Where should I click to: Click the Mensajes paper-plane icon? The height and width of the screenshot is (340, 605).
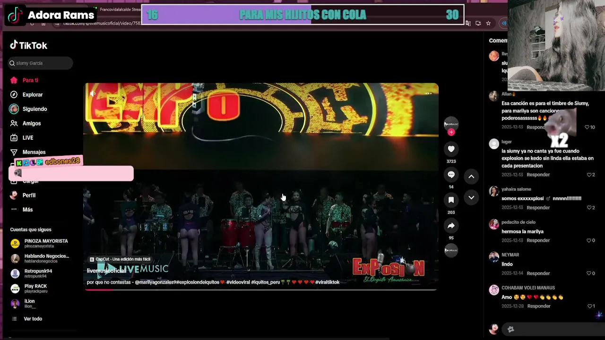(14, 152)
